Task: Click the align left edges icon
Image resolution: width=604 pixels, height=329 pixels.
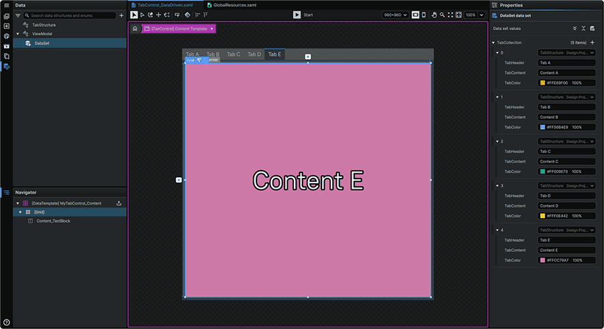Action: pyautogui.click(x=197, y=15)
